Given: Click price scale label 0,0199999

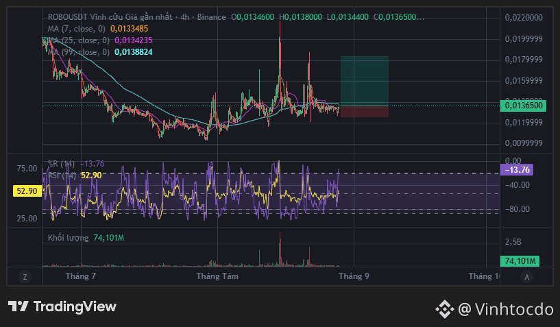Looking at the screenshot, I should coord(524,39).
